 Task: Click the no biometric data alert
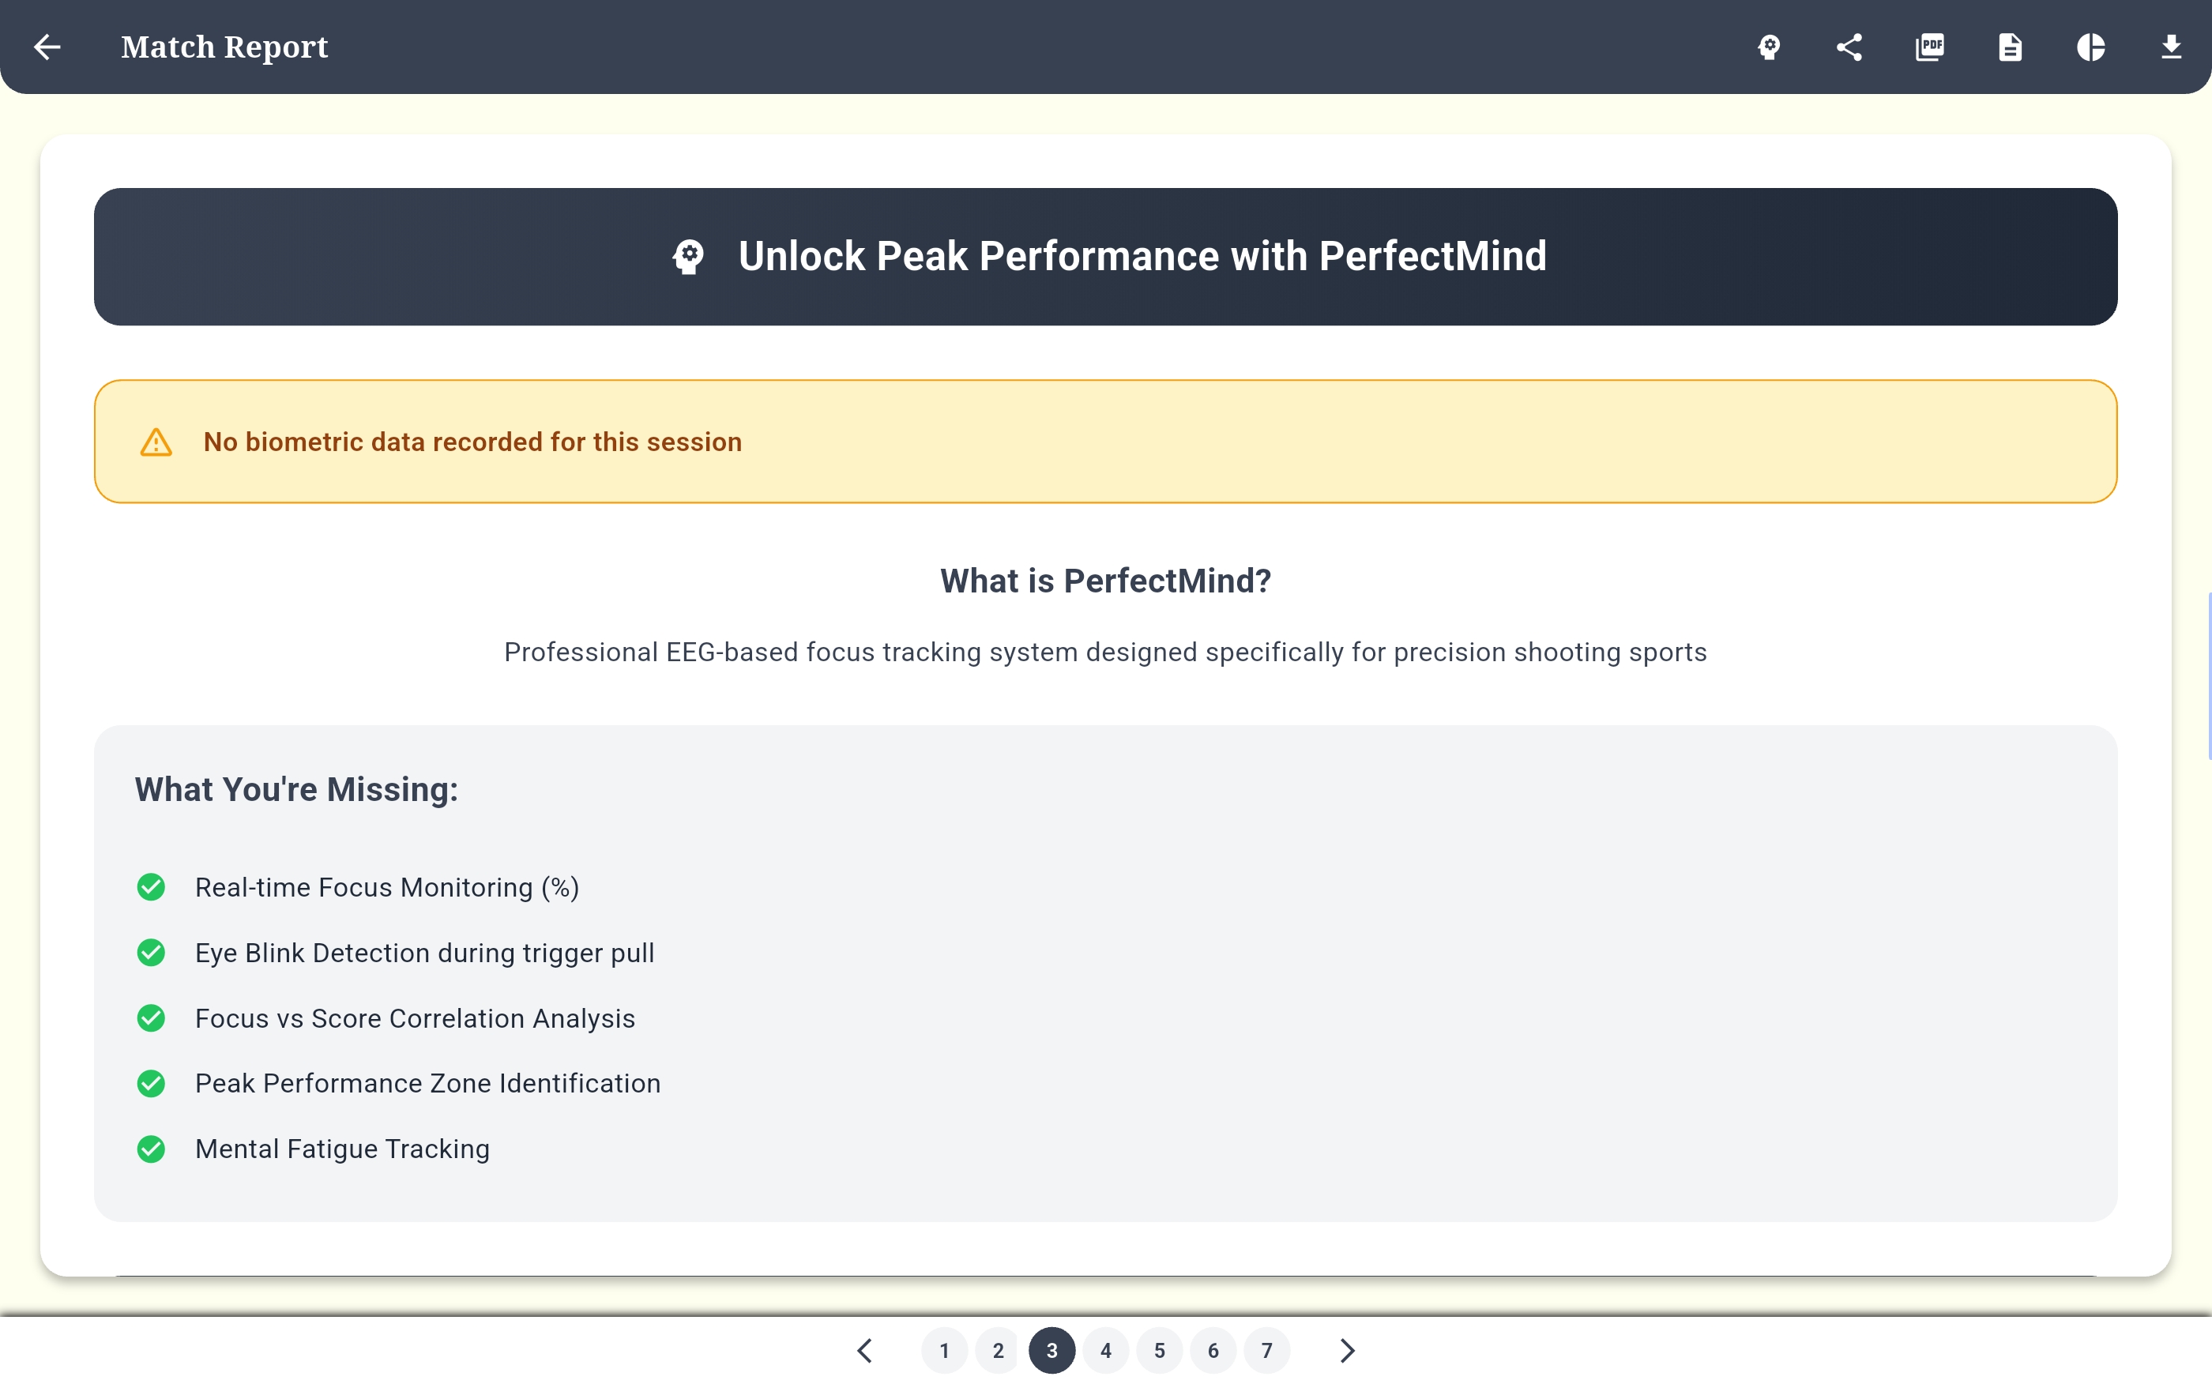point(1105,442)
